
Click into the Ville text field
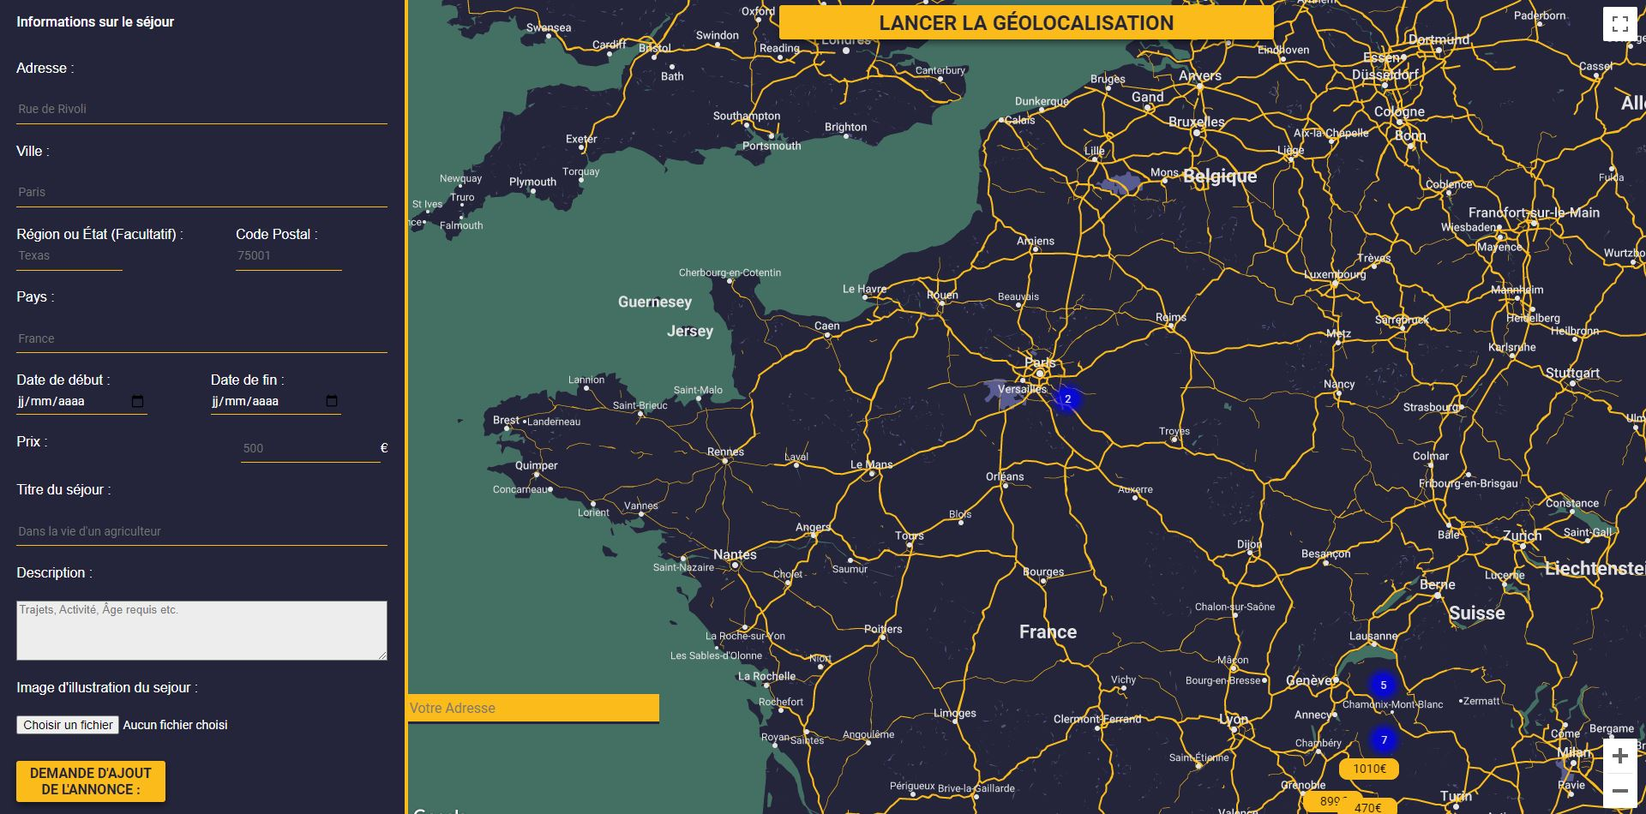pyautogui.click(x=201, y=192)
